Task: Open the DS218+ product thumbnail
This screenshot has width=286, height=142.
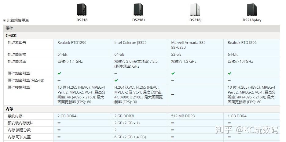Action: [138, 9]
